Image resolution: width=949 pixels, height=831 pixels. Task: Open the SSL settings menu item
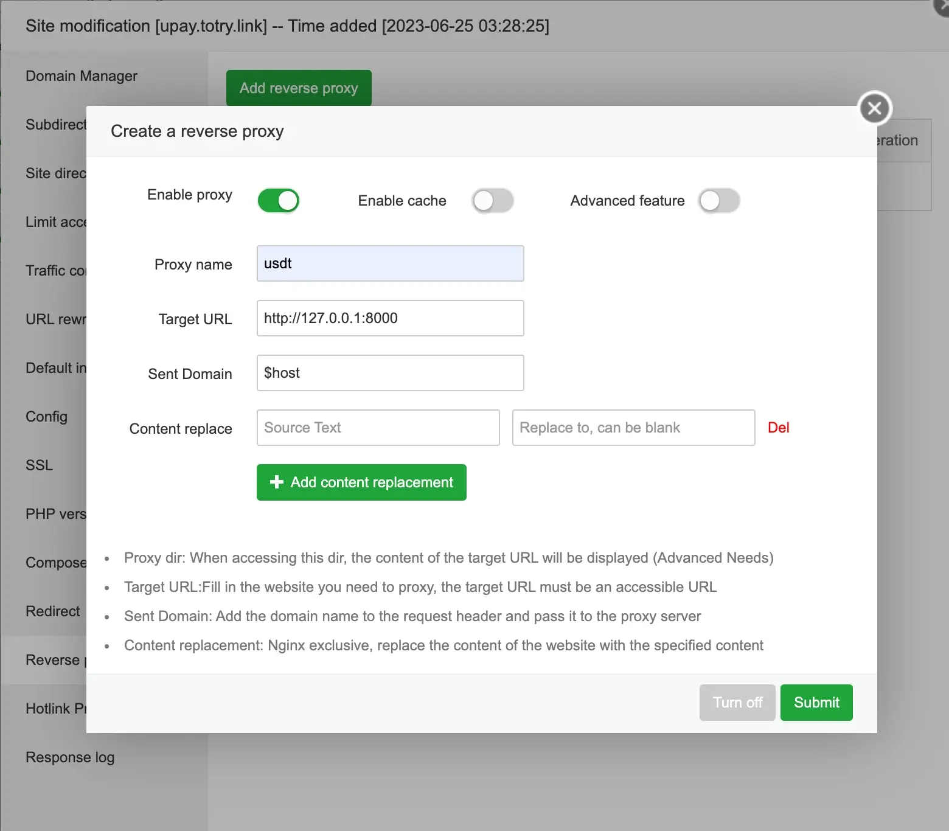(39, 465)
